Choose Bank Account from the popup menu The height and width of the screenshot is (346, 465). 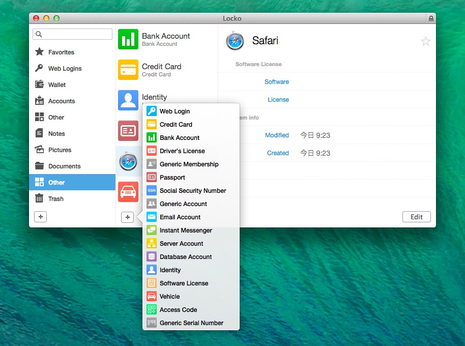click(191, 137)
